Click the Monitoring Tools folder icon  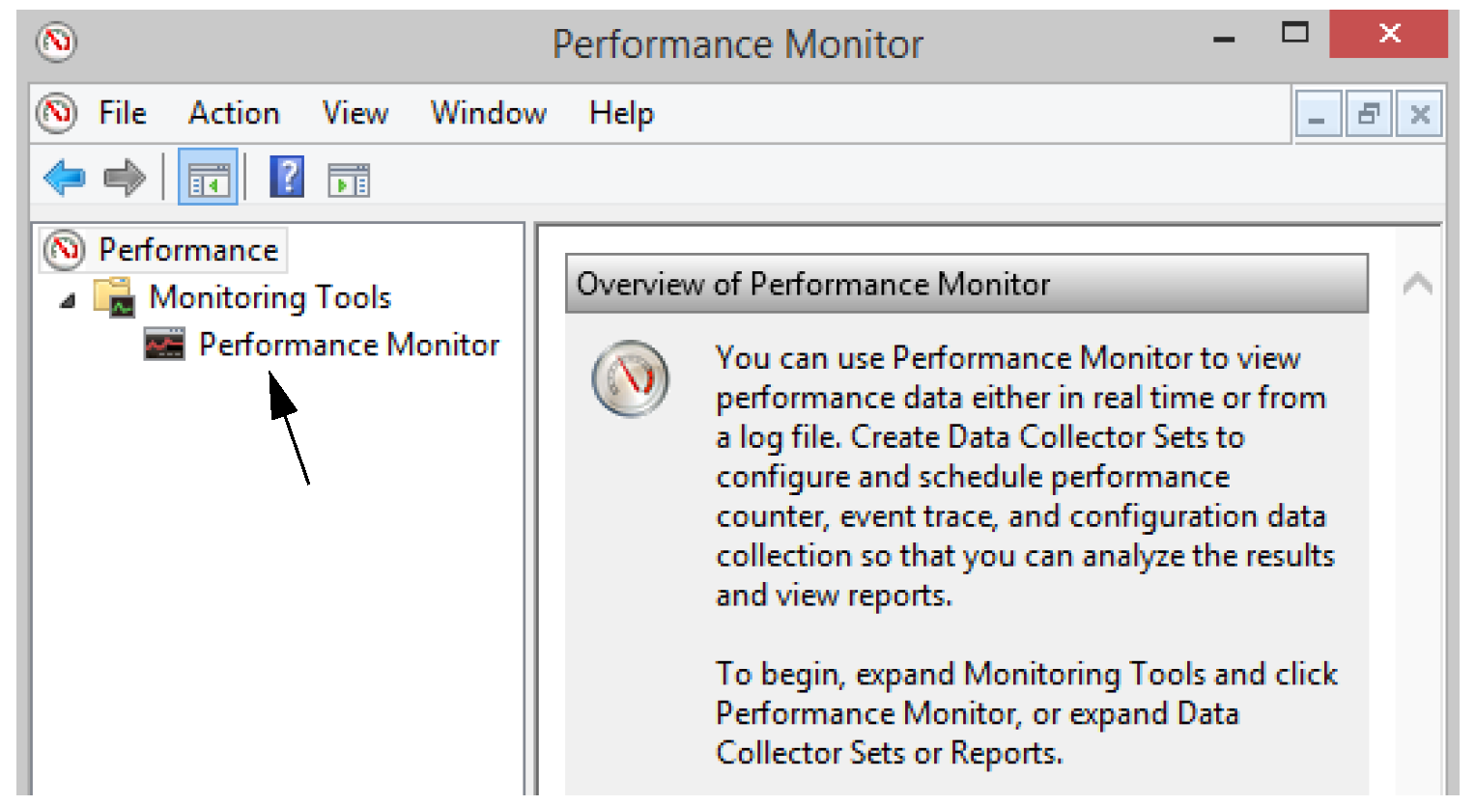click(x=115, y=297)
